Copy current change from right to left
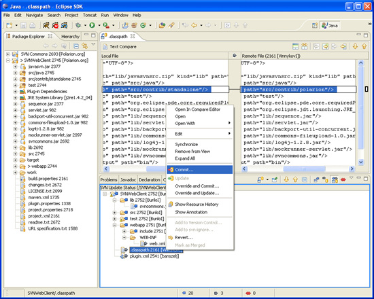This screenshot has height=299, width=374. coord(343,46)
